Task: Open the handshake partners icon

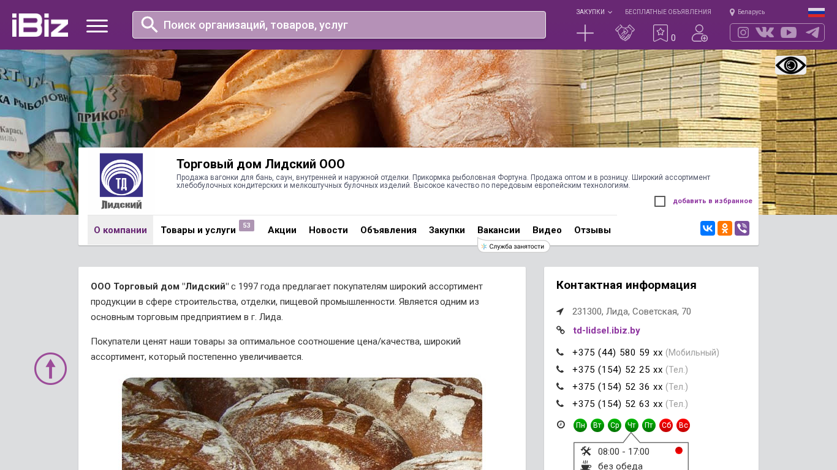Action: (x=625, y=33)
